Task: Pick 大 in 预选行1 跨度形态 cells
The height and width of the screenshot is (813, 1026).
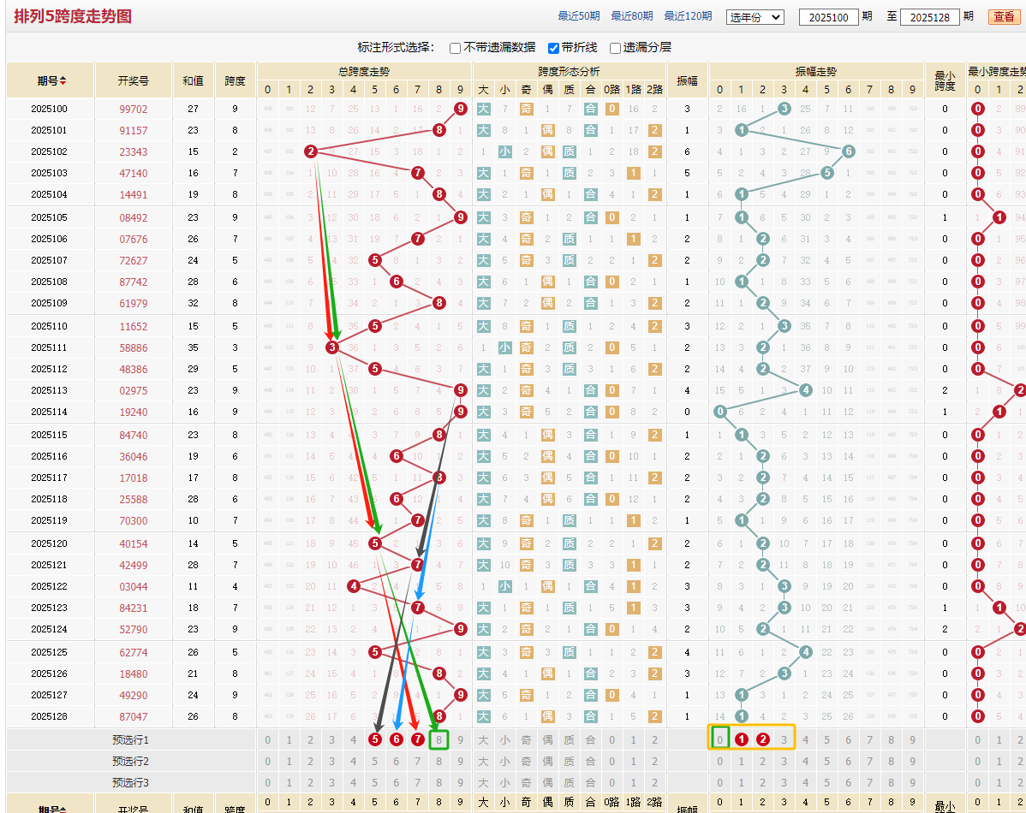Action: click(x=484, y=739)
